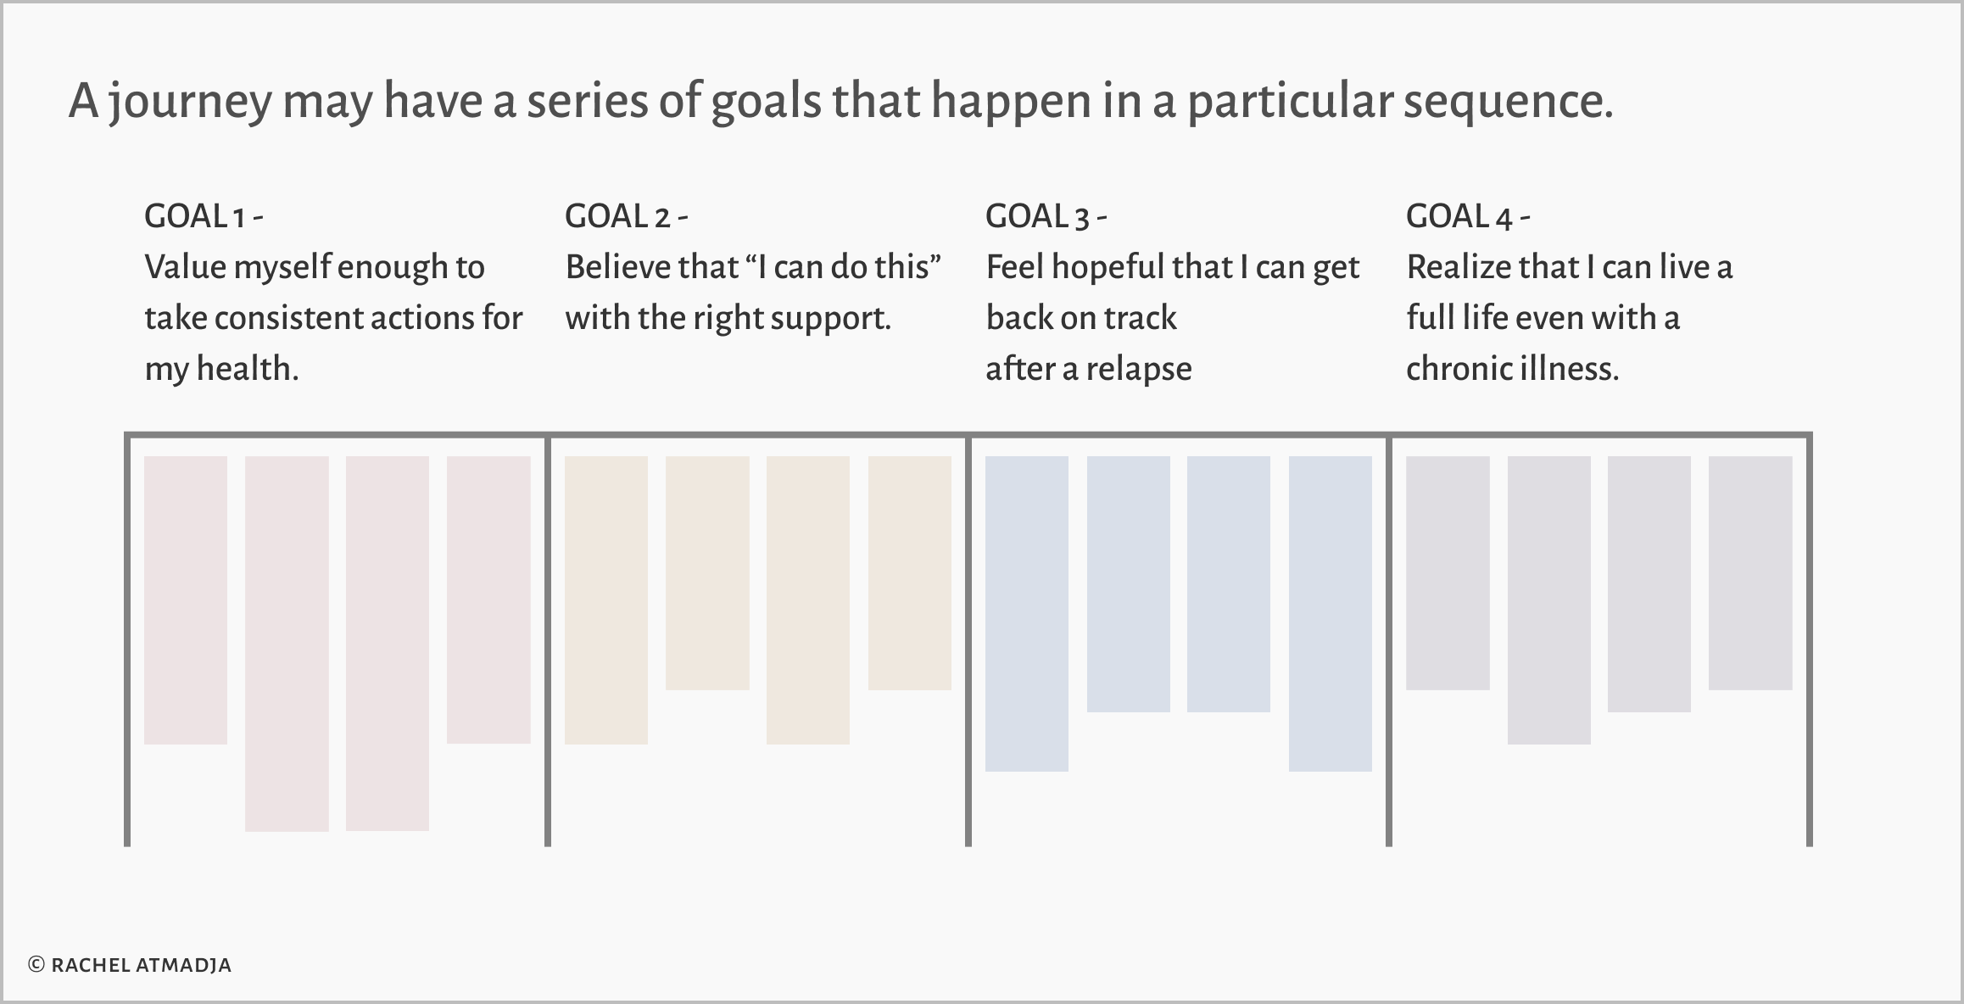Click the GOAL 1 heading text

204,216
